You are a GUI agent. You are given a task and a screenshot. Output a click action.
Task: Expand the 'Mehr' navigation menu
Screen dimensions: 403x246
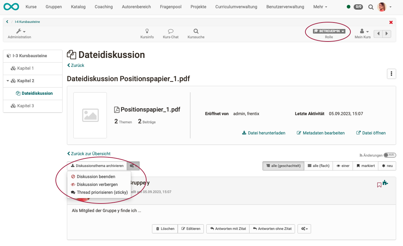pyautogui.click(x=320, y=6)
